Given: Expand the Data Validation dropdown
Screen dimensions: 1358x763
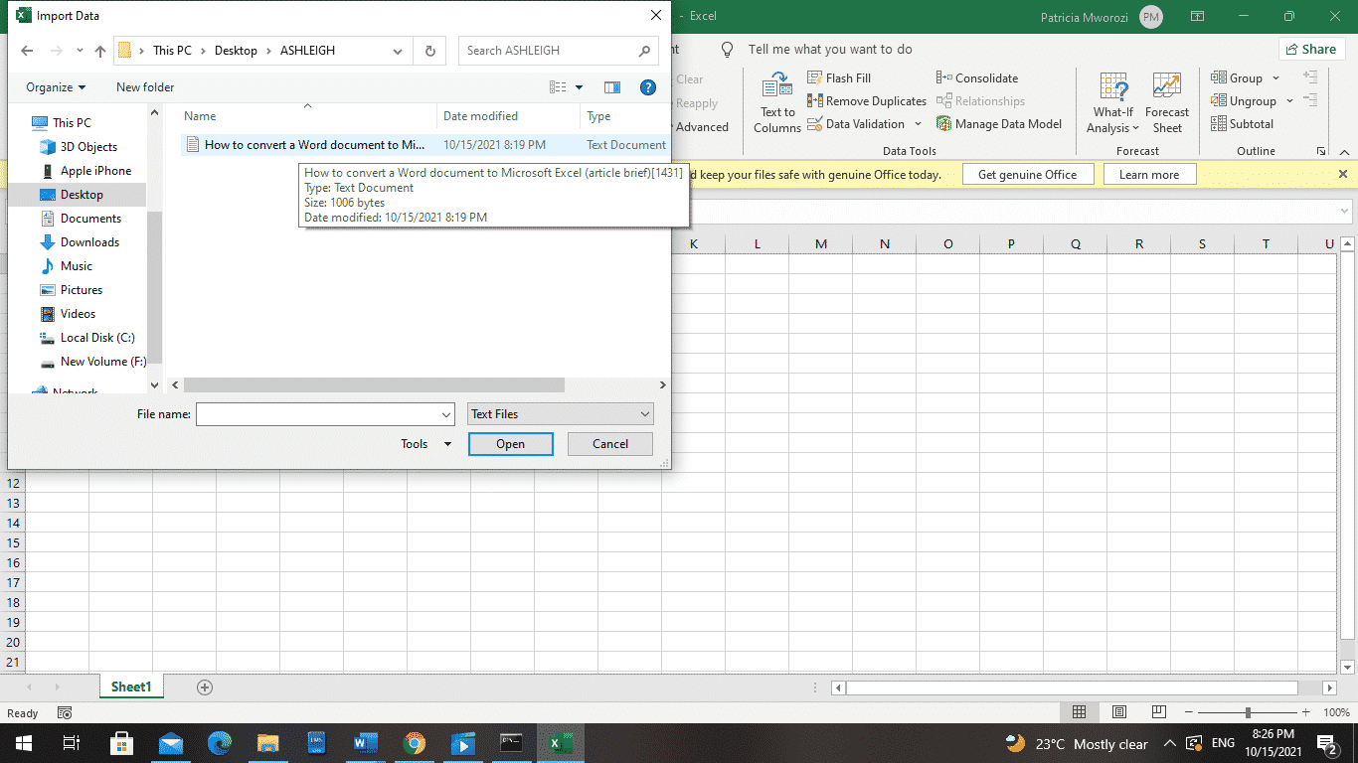Looking at the screenshot, I should 919,123.
